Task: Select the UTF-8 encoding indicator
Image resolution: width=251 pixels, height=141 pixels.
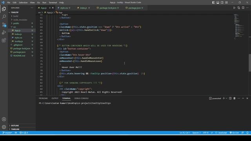Action: (206, 133)
